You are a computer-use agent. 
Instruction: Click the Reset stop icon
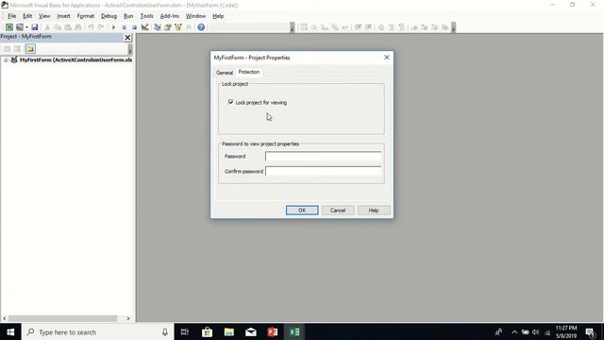(134, 27)
